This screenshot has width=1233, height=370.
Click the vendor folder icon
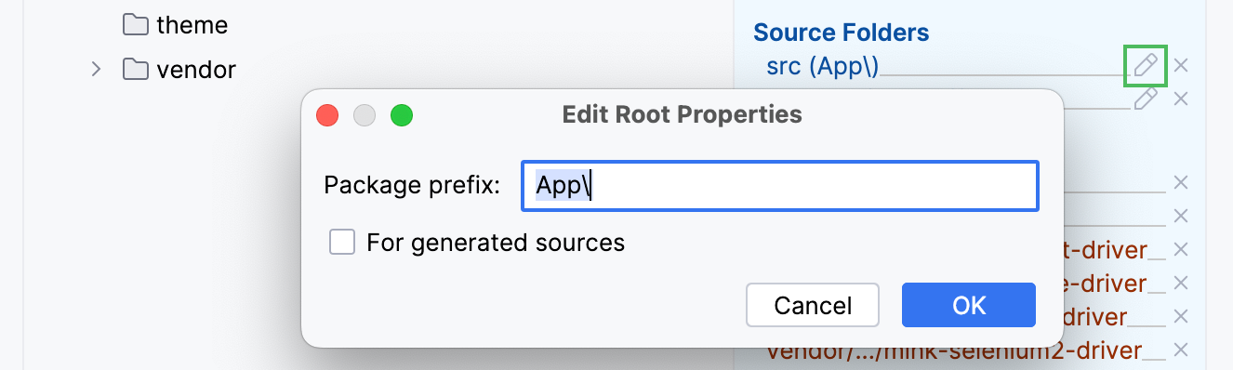[136, 69]
